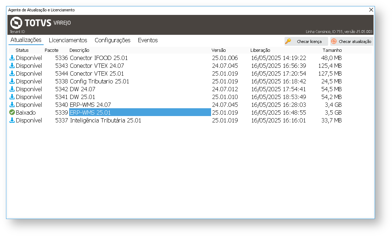Click download icon for Conector IFOOD 25.01
Screen dimensions: 392x236
[12, 58]
